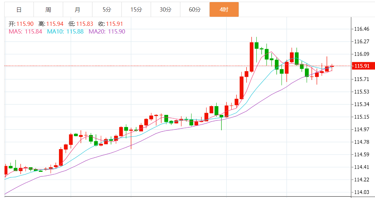Click the MA20: 115.90 indicator label
Image resolution: width=375 pixels, height=198 pixels.
[107, 31]
